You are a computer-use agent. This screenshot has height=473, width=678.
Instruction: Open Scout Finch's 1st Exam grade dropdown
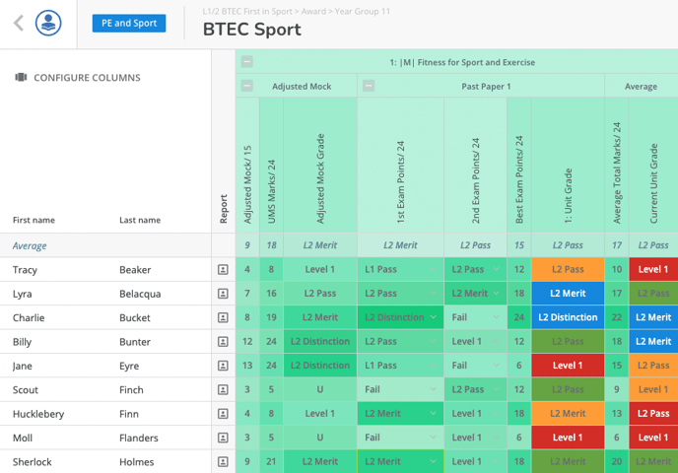(433, 389)
